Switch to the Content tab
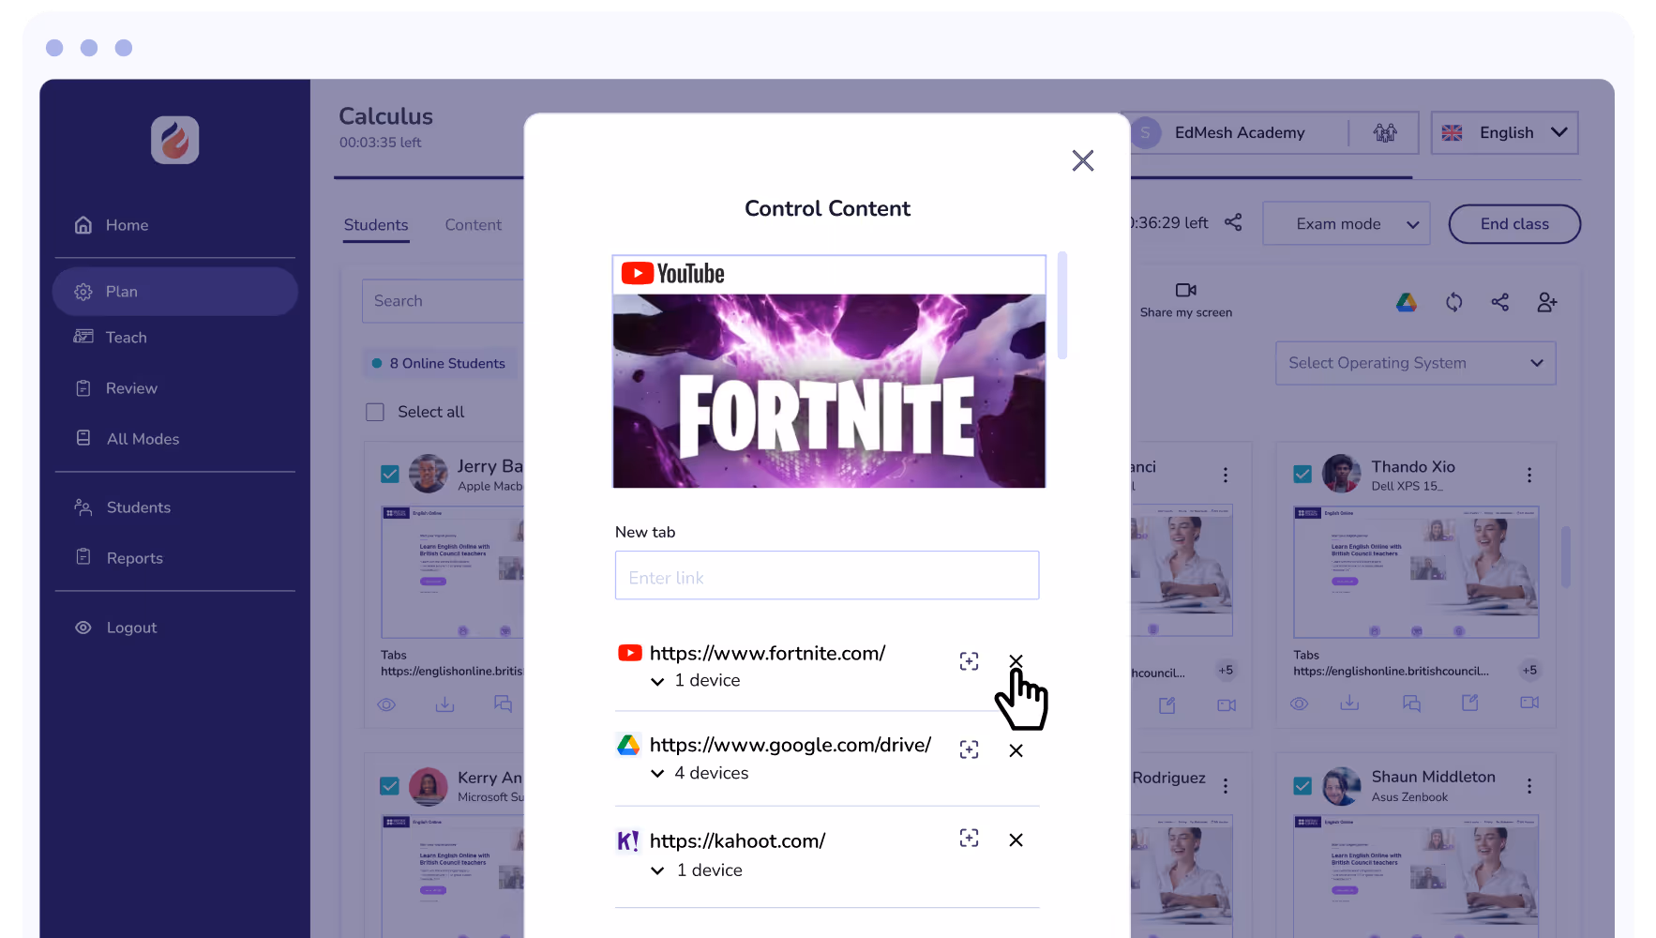The image size is (1656, 938). [x=474, y=225]
